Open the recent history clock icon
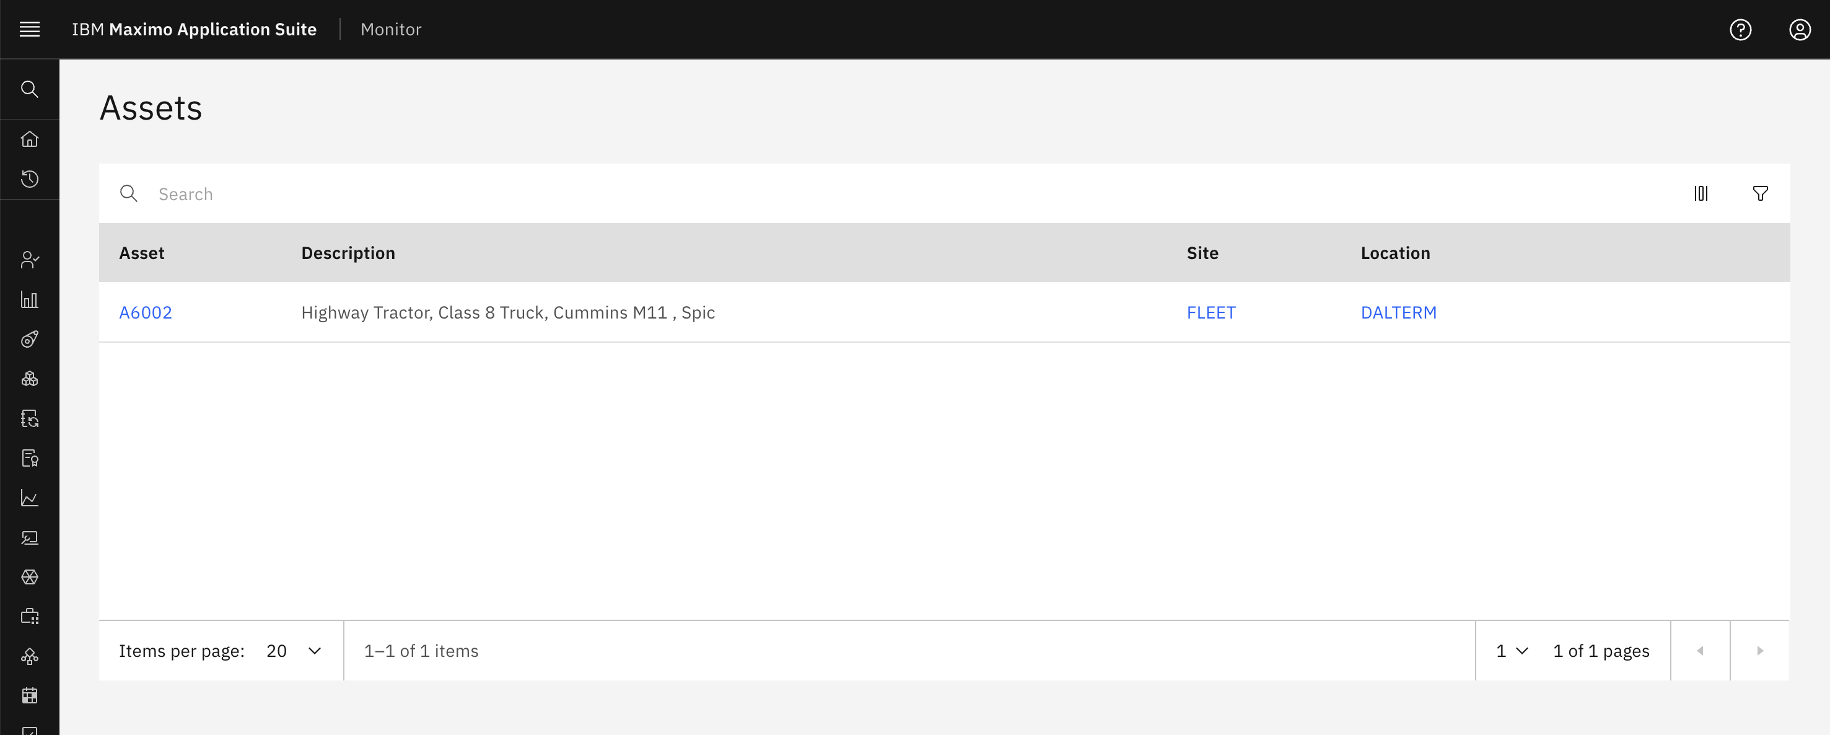 (29, 178)
